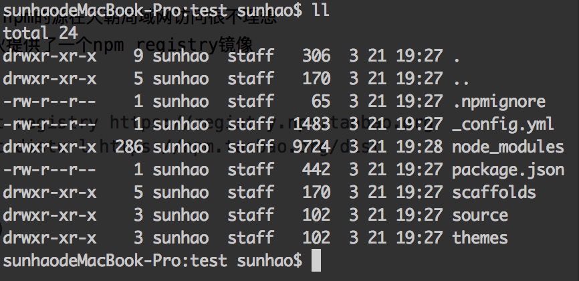The height and width of the screenshot is (281, 579).
Task: Click the bottom prompt 'sunhaodeMacBook-Pro:test' text
Action: 115,261
